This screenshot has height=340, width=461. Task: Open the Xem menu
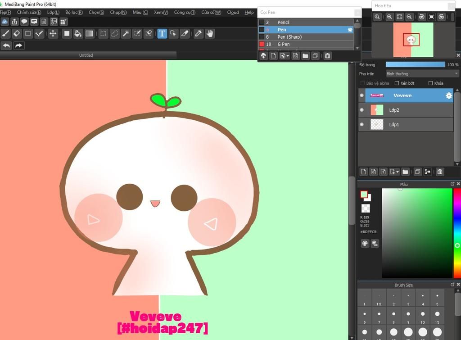161,12
